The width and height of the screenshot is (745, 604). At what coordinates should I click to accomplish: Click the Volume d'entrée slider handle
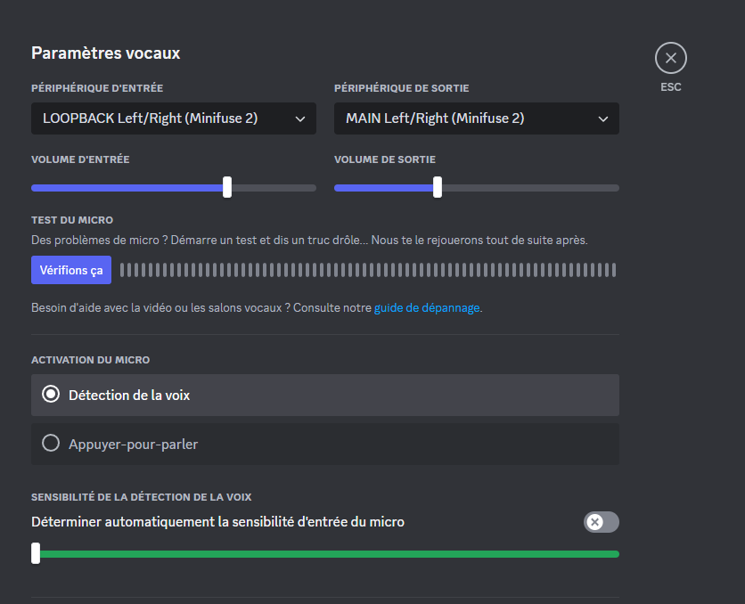(227, 187)
